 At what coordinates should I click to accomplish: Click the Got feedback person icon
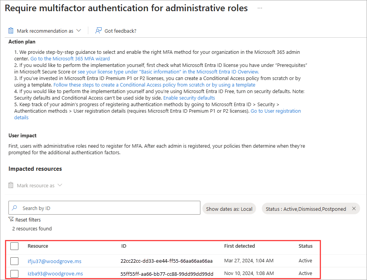pos(98,31)
